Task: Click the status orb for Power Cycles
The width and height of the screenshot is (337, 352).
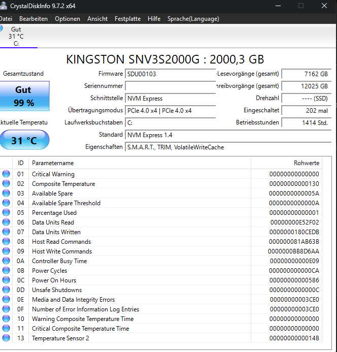Action: [6, 270]
